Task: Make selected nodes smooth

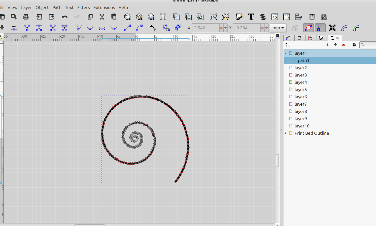Action: pos(90,28)
